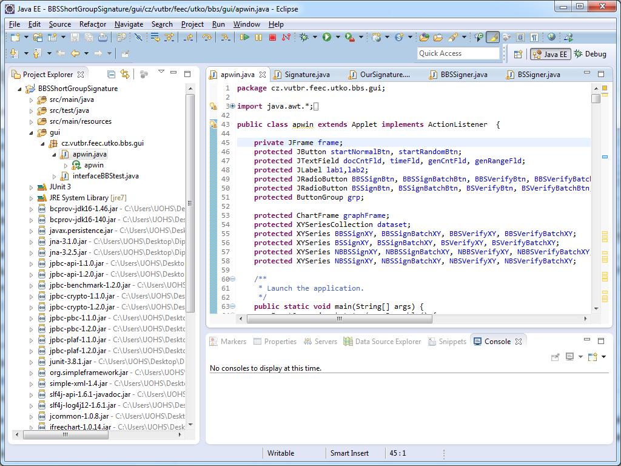Image resolution: width=621 pixels, height=466 pixels.
Task: Click the green Run icon
Action: point(327,38)
